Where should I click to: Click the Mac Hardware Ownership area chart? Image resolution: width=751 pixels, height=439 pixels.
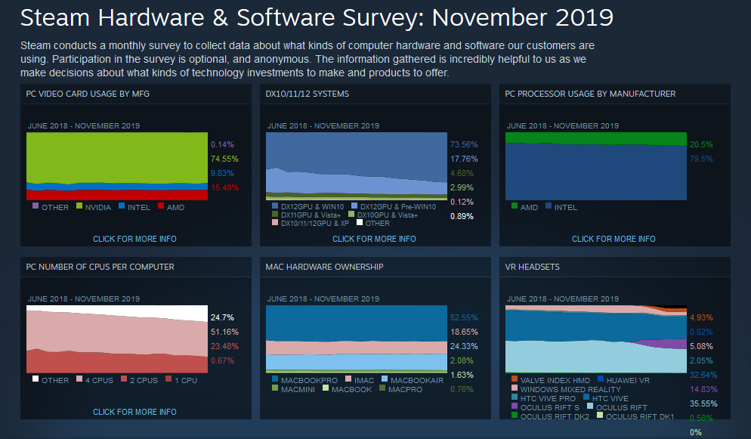357,339
